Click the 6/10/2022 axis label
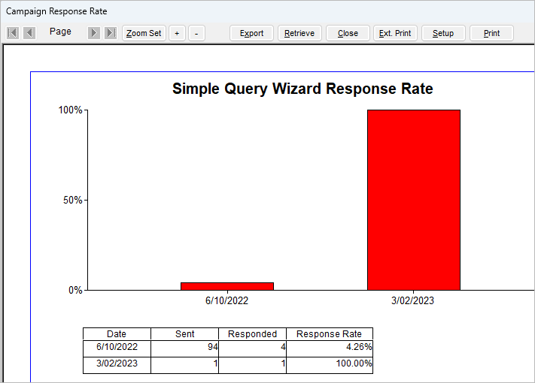 [227, 300]
